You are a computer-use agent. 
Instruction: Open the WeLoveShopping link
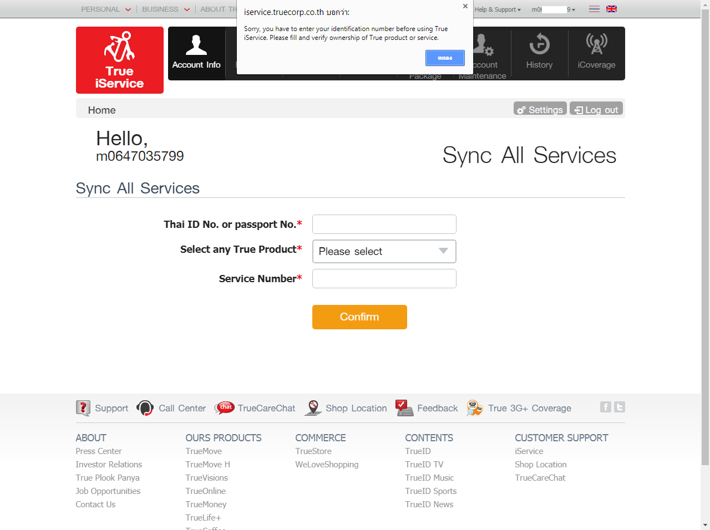tap(327, 465)
